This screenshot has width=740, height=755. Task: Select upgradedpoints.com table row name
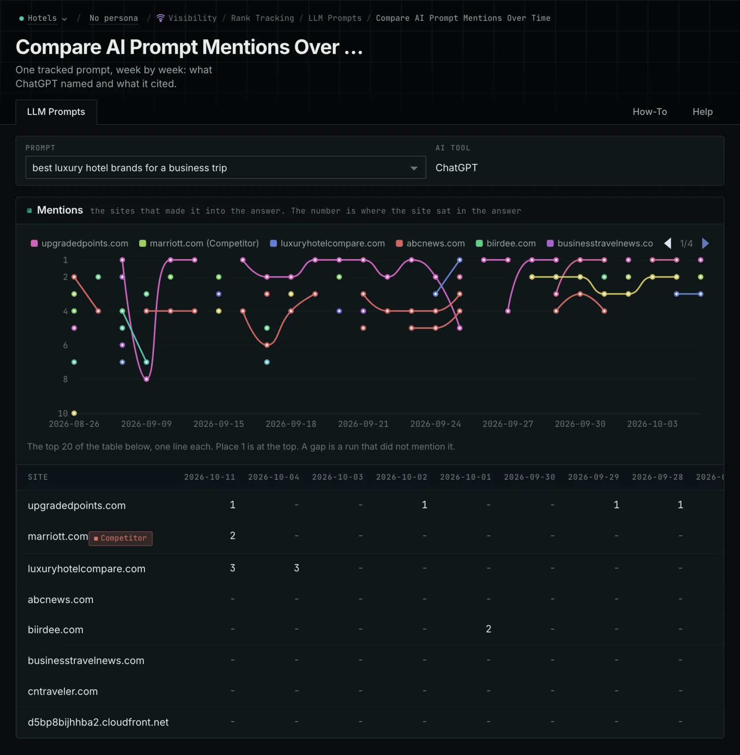click(77, 505)
